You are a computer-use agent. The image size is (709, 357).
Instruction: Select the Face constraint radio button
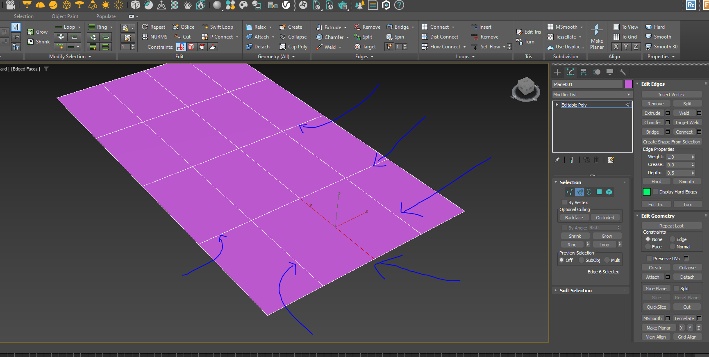pos(648,247)
